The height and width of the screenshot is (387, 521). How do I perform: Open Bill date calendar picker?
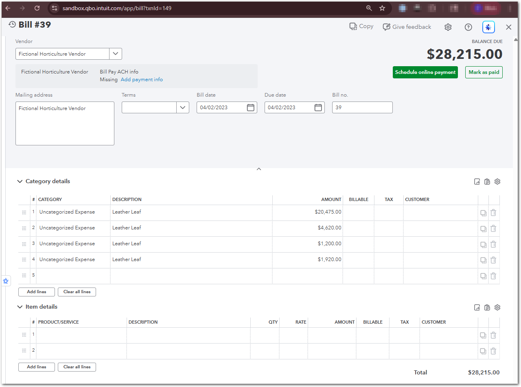(x=251, y=108)
